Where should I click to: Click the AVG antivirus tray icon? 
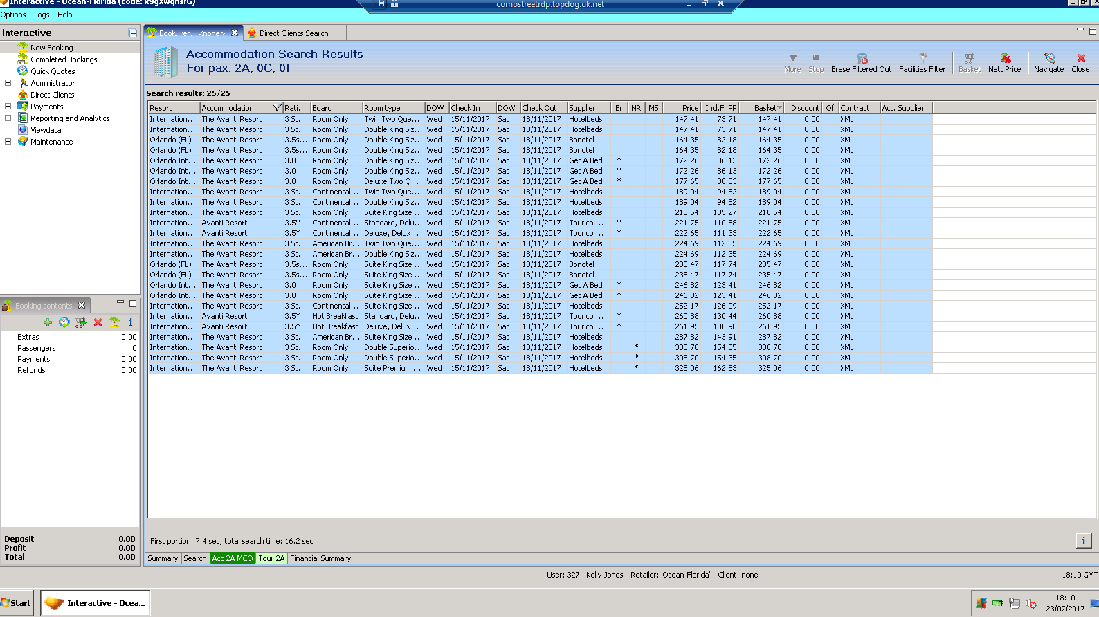coord(981,603)
